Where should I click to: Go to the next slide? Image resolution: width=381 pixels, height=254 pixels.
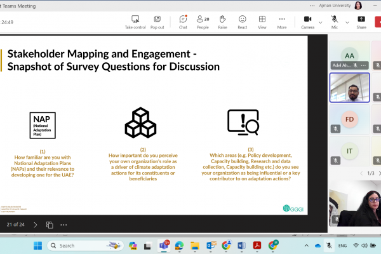(35, 224)
